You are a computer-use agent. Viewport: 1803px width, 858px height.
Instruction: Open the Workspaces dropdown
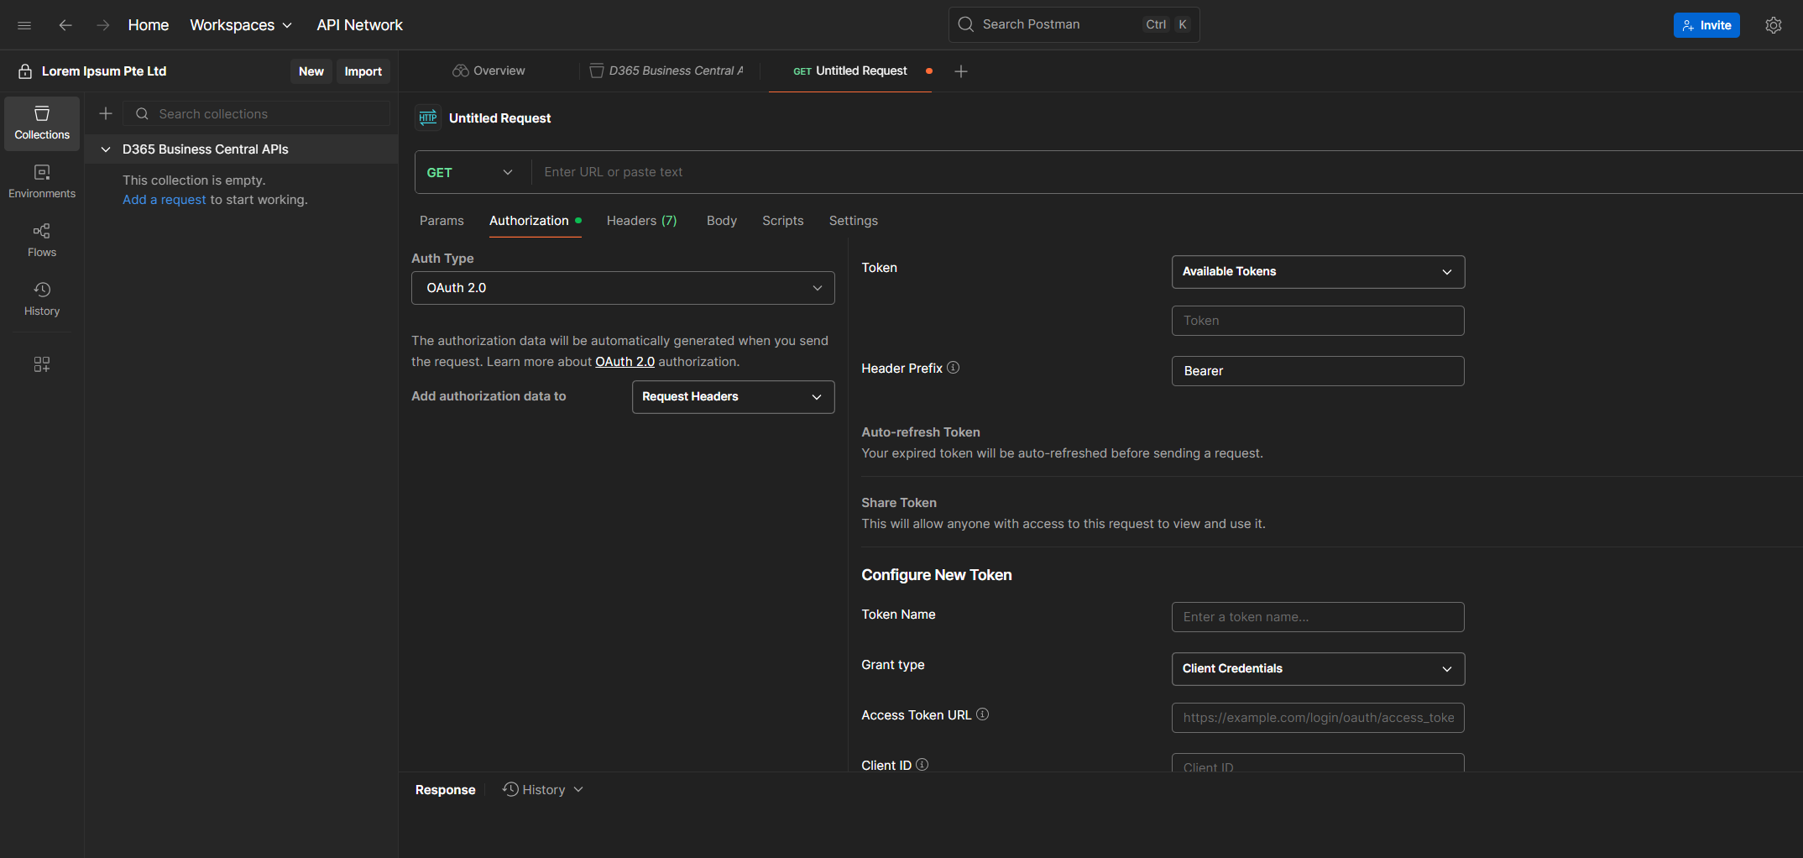click(x=241, y=25)
